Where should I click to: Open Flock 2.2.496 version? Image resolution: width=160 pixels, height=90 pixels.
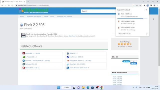tap(117, 79)
